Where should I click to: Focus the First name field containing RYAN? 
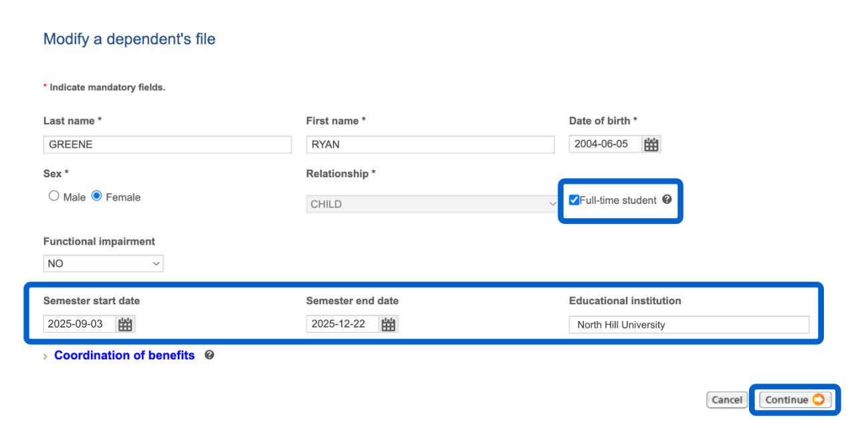430,144
